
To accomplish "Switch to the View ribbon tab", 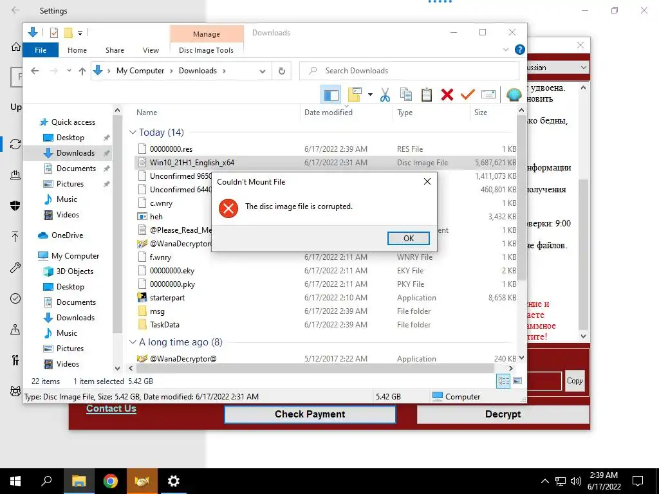I will coord(151,50).
